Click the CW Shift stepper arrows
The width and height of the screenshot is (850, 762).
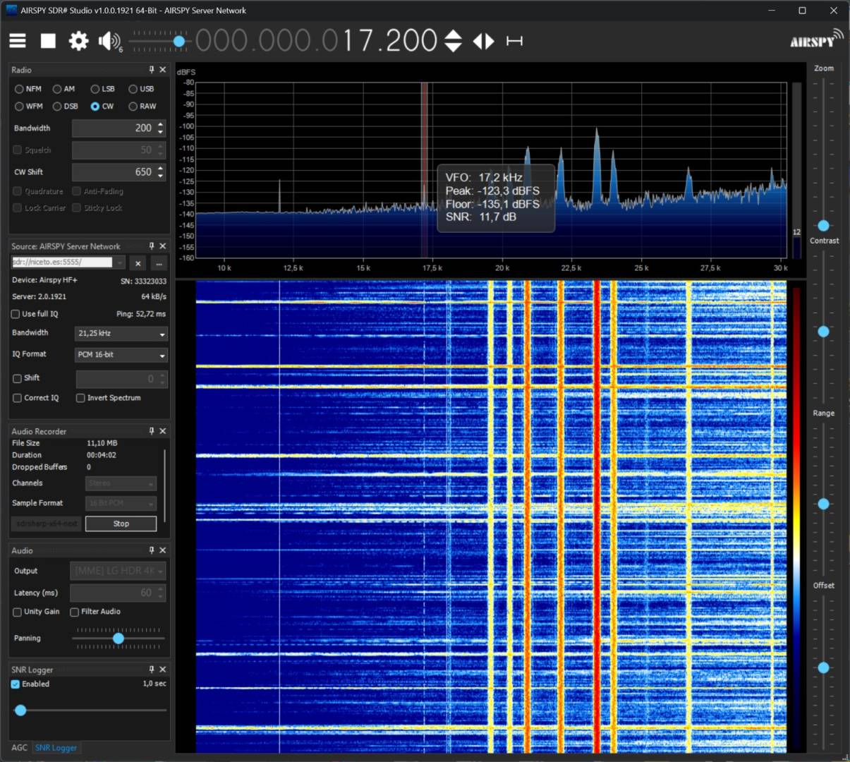(161, 172)
